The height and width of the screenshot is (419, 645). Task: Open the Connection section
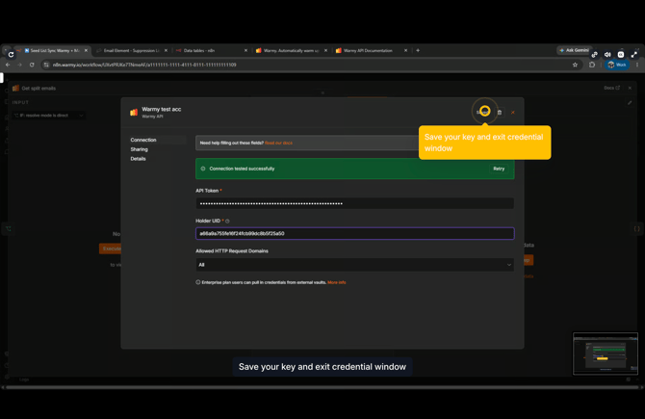[143, 140]
